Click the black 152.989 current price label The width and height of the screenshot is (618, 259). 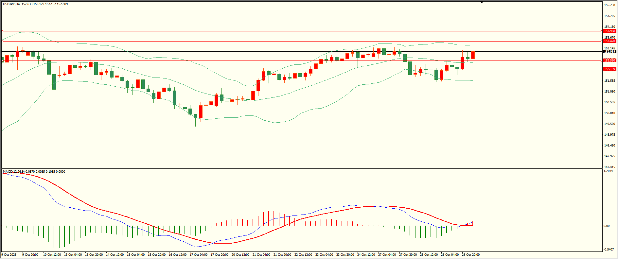609,52
